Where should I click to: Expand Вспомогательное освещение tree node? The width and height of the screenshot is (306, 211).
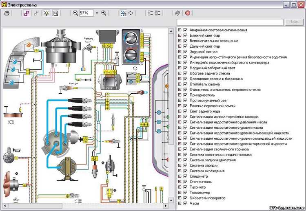(x=180, y=41)
